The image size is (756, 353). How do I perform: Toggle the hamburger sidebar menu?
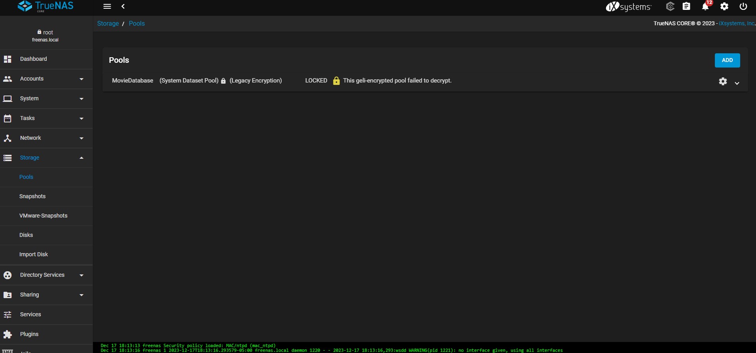pyautogui.click(x=107, y=6)
